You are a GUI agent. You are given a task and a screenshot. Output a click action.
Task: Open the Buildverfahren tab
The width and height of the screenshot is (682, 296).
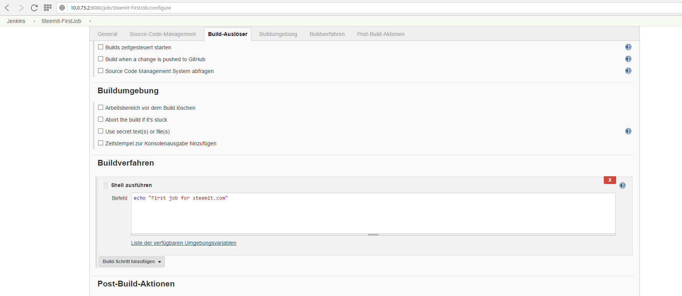point(327,34)
